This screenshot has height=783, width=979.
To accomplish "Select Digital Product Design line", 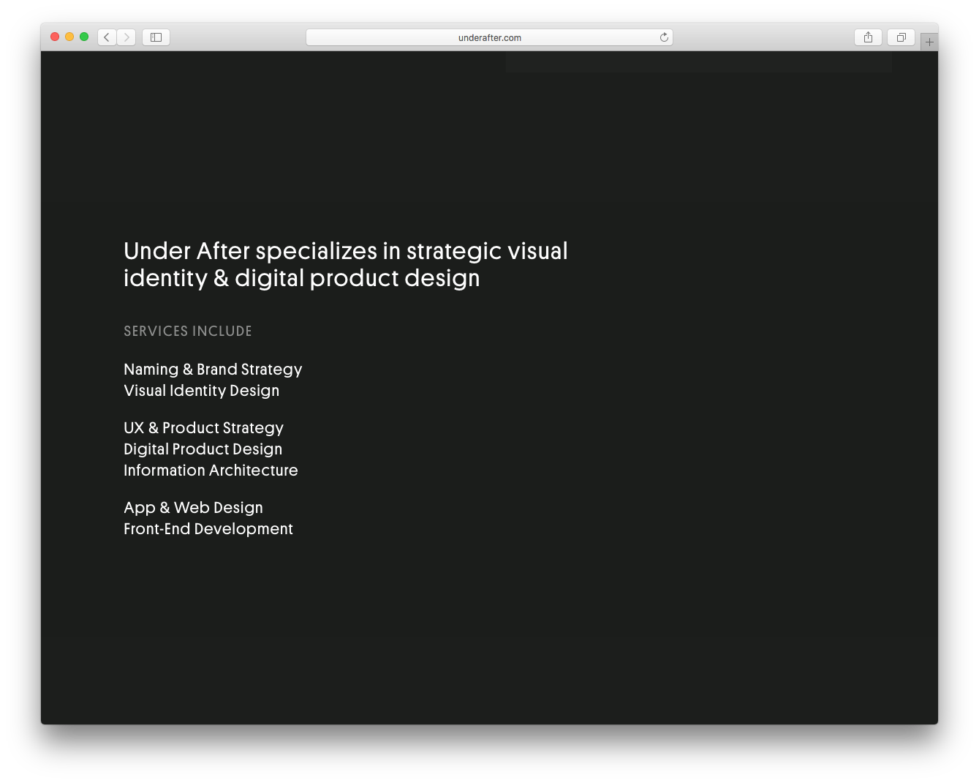I will click(x=203, y=449).
